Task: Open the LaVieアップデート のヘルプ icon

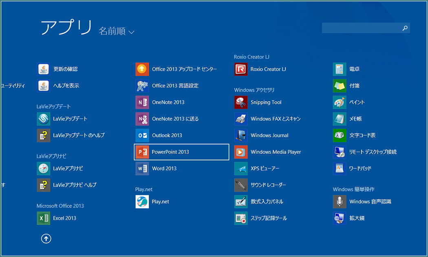Action: tap(43, 135)
